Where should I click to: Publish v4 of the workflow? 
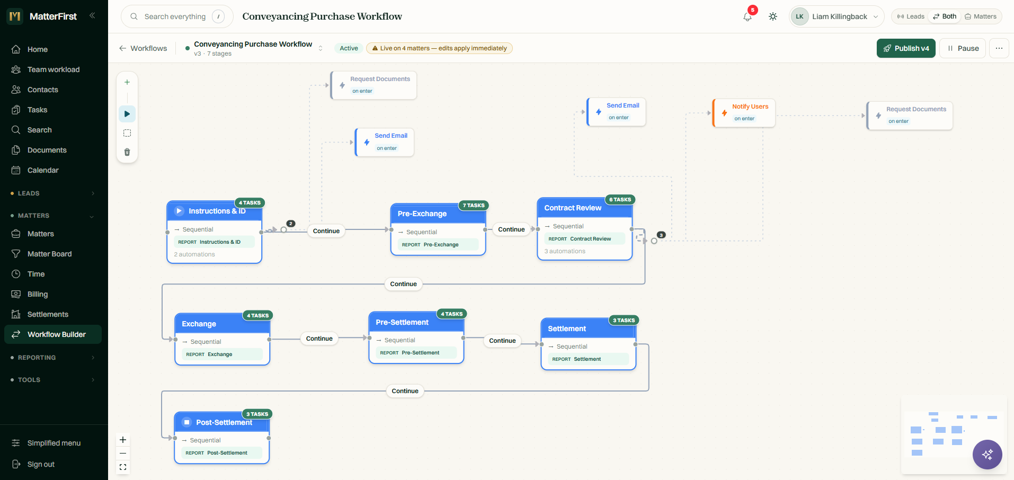pyautogui.click(x=906, y=48)
